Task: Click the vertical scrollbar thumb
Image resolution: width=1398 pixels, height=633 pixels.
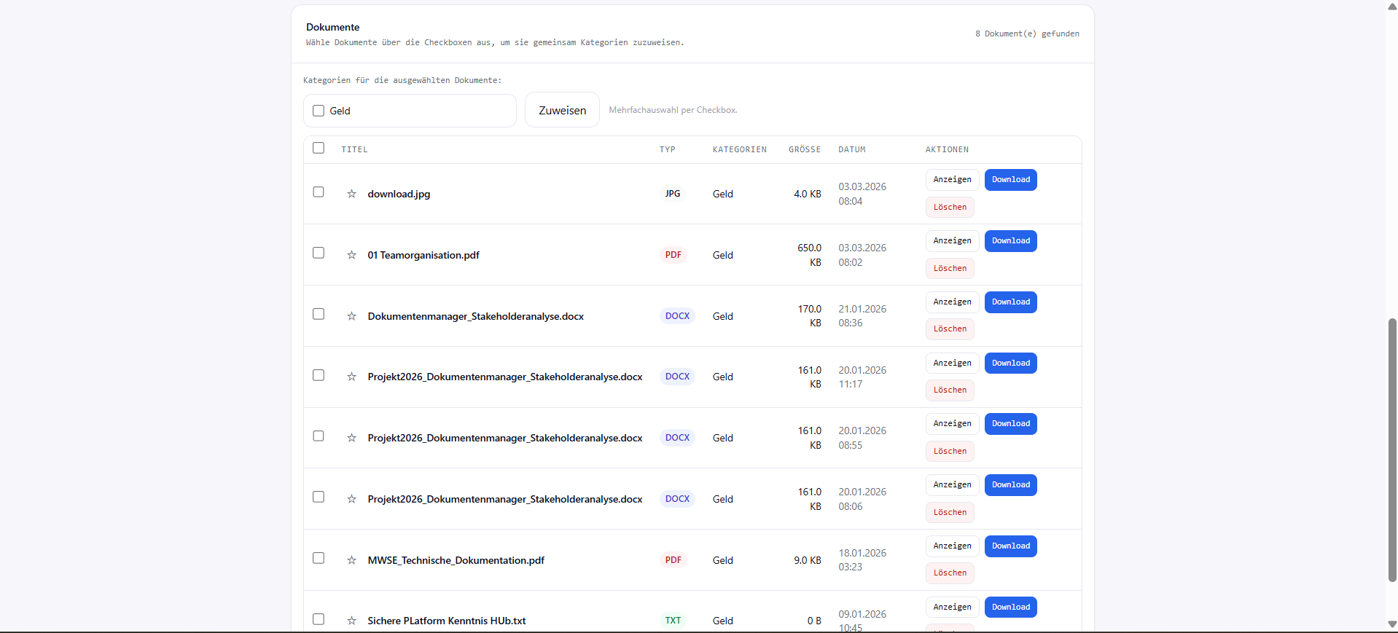Action: click(1391, 449)
